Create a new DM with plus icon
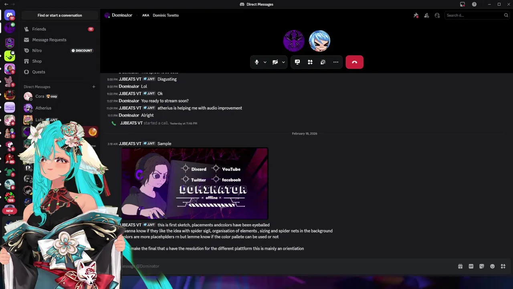The image size is (513, 289). coord(94,87)
